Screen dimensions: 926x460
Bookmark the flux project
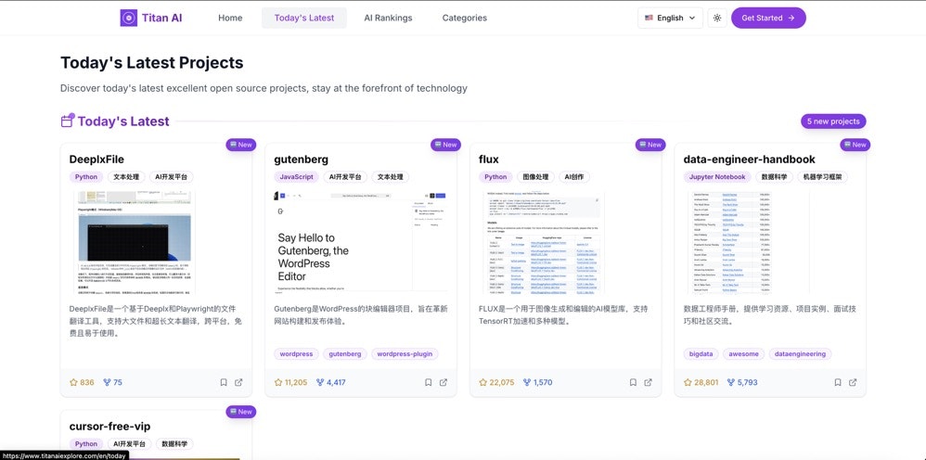click(x=633, y=382)
